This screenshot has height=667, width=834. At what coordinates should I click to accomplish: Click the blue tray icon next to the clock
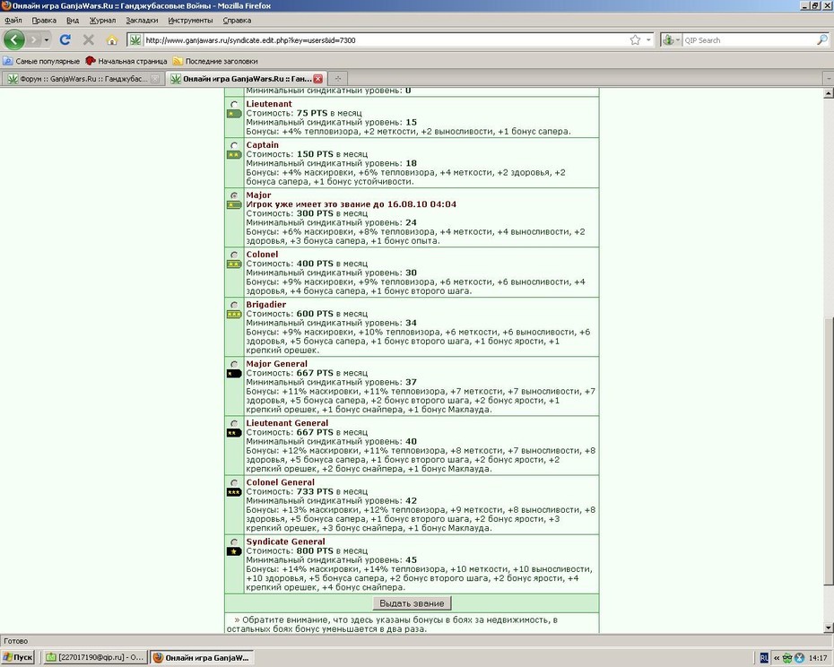coord(799,658)
